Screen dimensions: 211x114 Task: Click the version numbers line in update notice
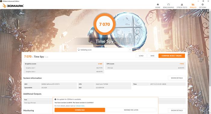pyautogui.click(x=74, y=103)
